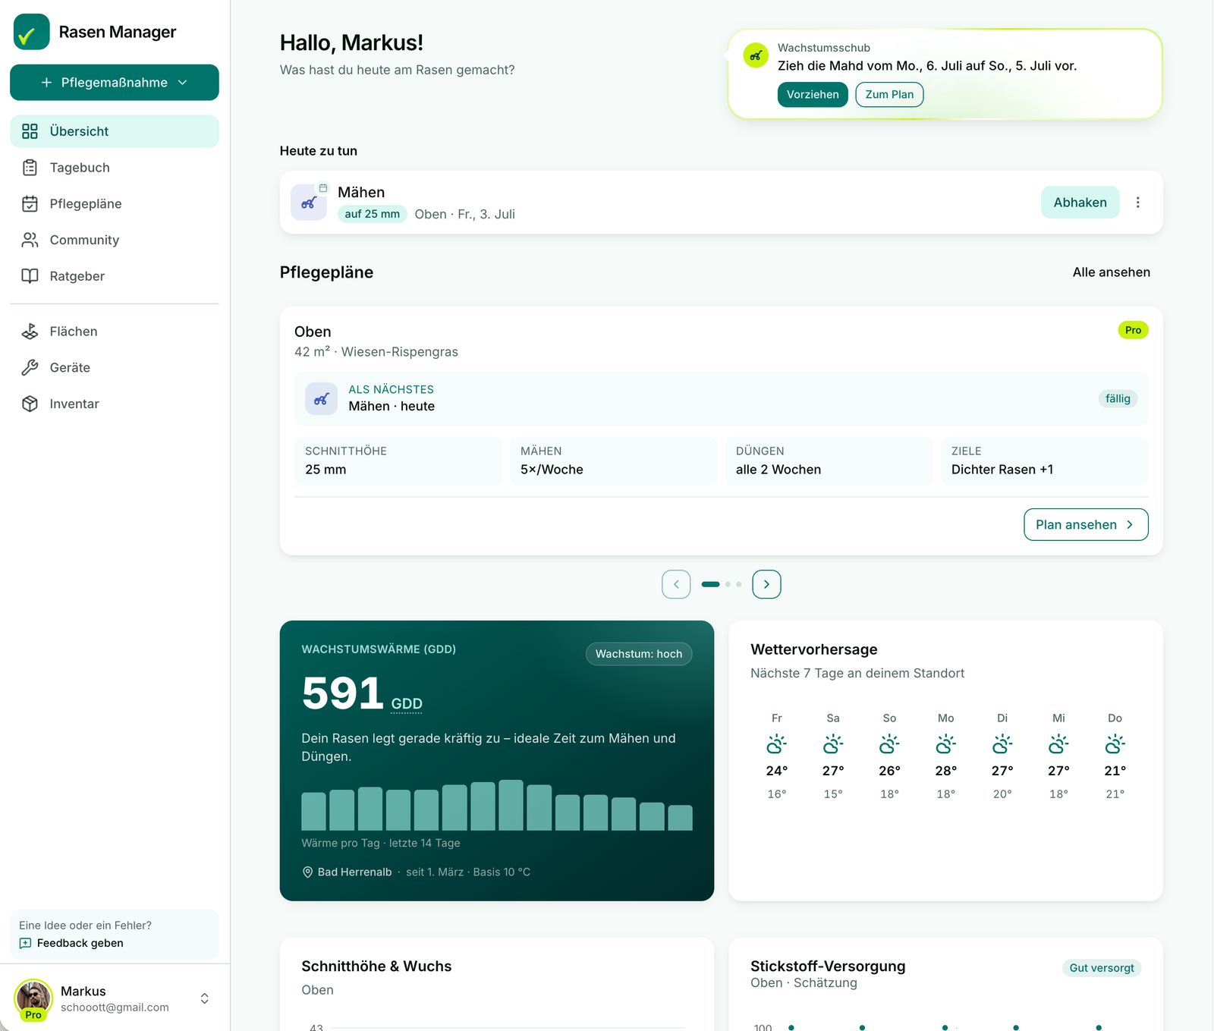Viewport: 1214px width, 1031px height.
Task: Click the 'auf 25 mm' tag
Action: [372, 214]
